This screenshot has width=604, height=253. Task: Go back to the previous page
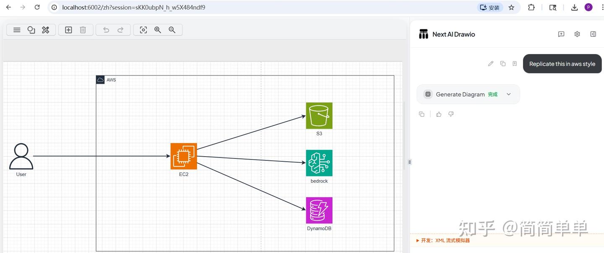pyautogui.click(x=8, y=7)
